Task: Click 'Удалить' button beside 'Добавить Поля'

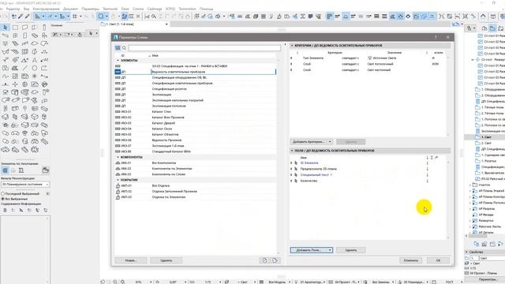Action: (350, 250)
